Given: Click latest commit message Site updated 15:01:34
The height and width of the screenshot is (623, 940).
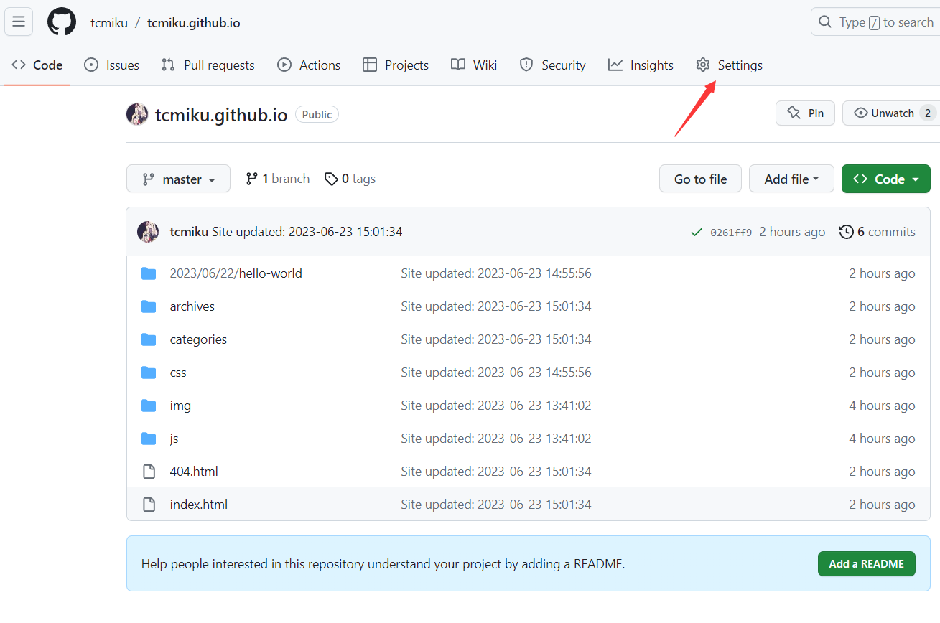Looking at the screenshot, I should [307, 232].
